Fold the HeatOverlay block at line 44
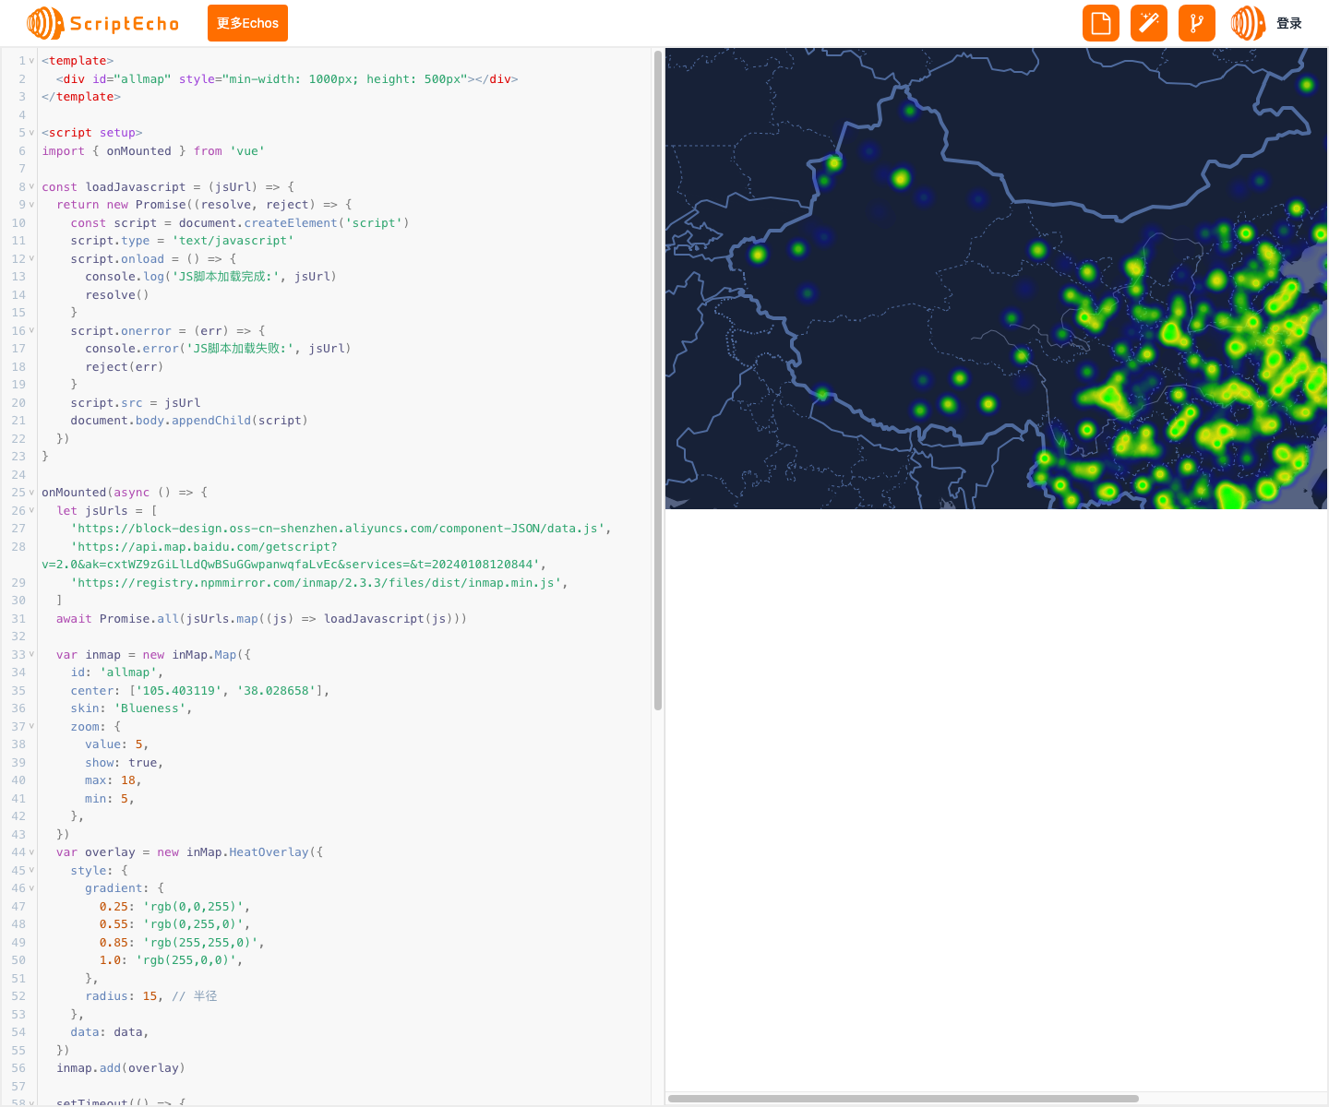This screenshot has width=1329, height=1107. point(31,852)
